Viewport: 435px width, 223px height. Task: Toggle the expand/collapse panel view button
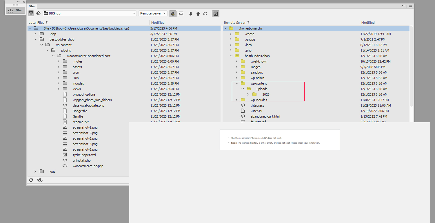point(215,14)
